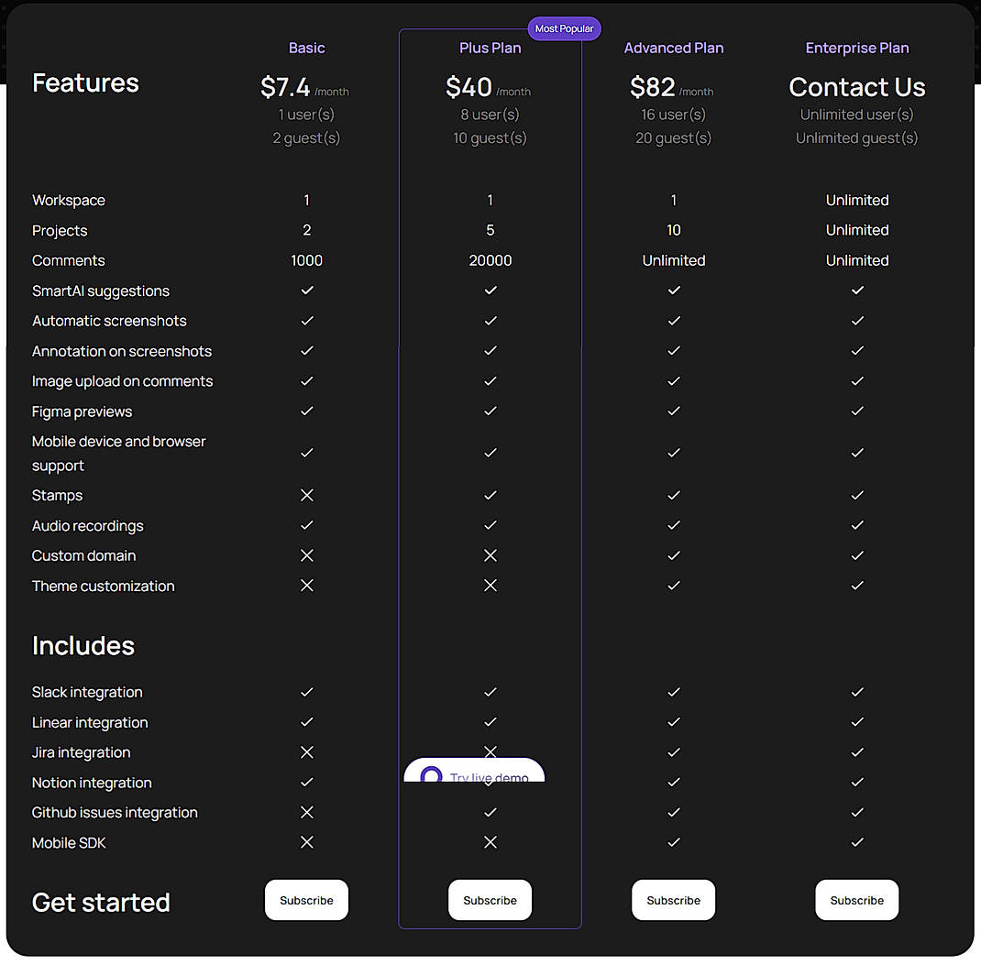Click the 16 user(s) text under Advanced
Screen dimensions: 981x965
coord(674,115)
